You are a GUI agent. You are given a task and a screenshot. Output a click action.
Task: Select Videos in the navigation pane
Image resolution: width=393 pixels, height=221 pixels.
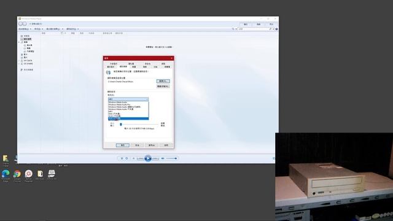coord(25,55)
